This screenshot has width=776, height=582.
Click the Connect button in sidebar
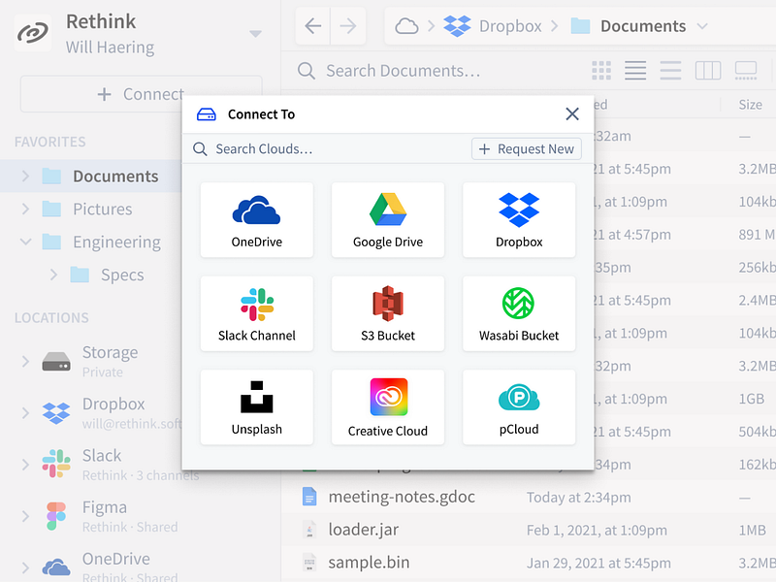point(141,94)
